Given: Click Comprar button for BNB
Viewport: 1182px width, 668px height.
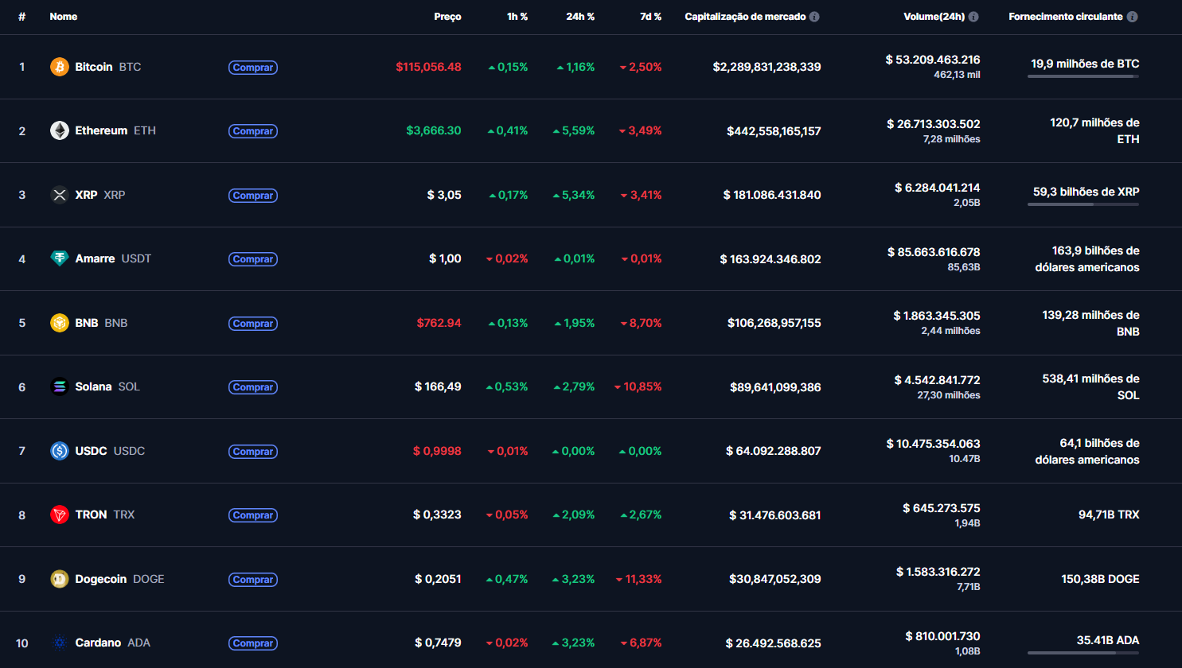Looking at the screenshot, I should pos(253,324).
